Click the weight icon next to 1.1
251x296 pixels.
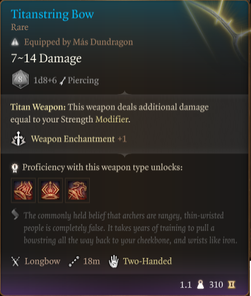(x=200, y=284)
